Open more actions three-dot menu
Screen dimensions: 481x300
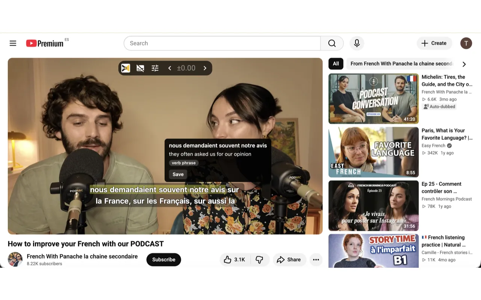(316, 259)
